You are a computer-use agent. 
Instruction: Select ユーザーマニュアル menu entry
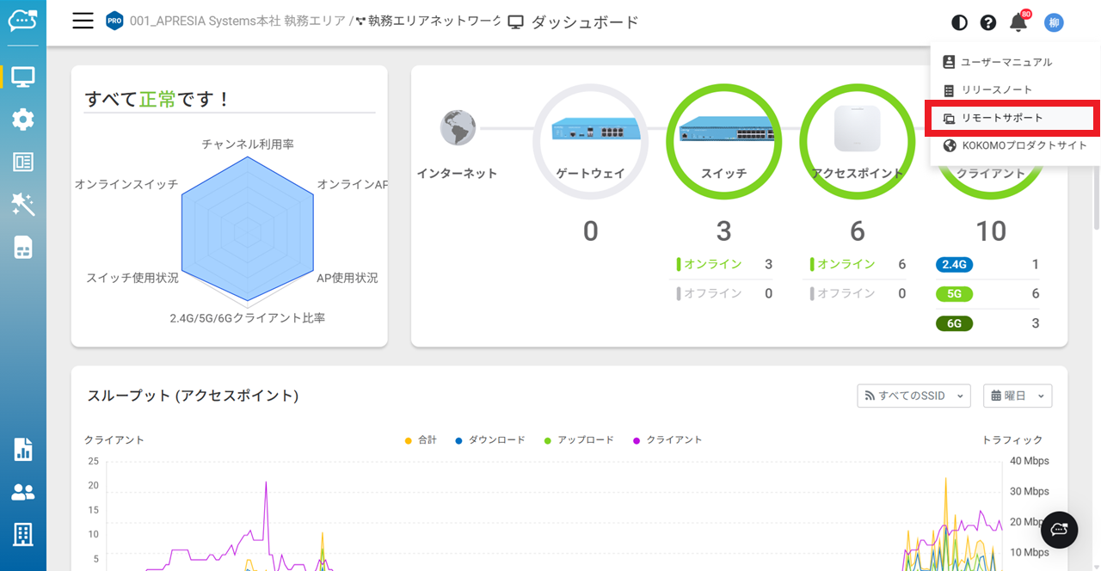[x=1006, y=62]
